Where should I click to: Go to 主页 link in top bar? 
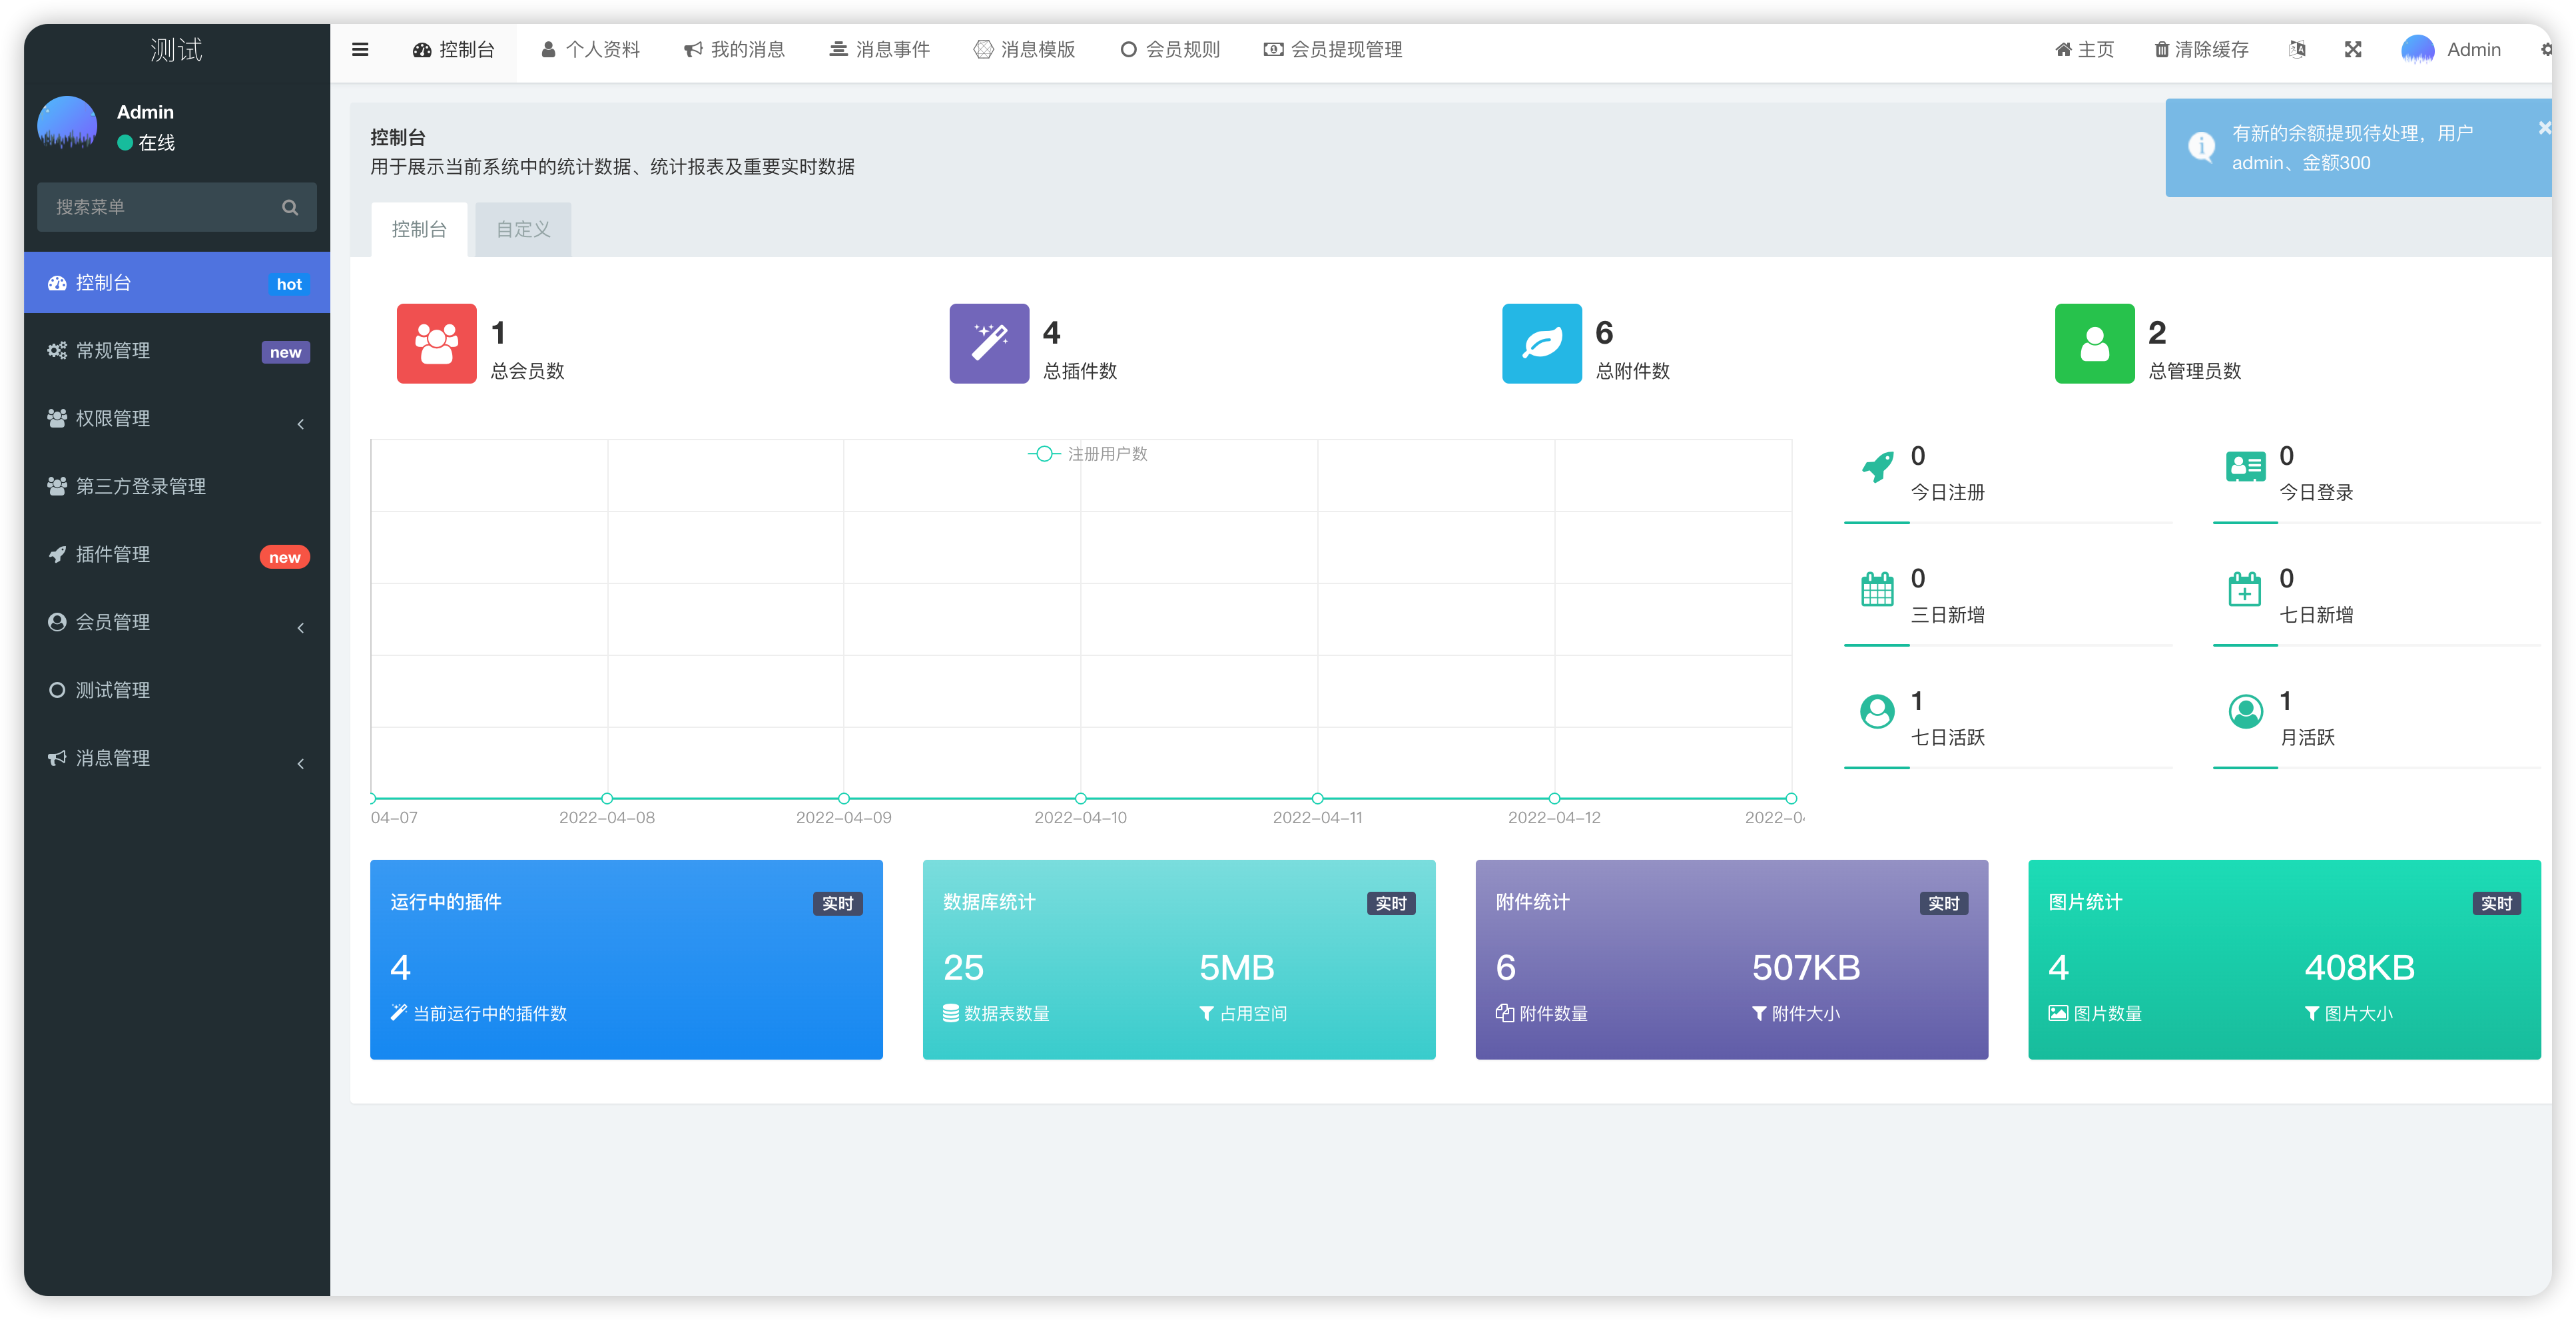pos(2085,50)
